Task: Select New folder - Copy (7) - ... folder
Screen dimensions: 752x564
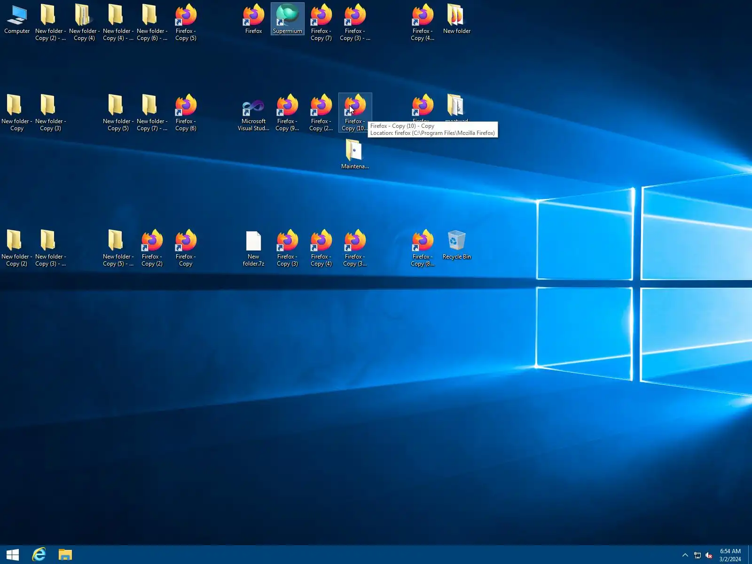Action: 152,113
